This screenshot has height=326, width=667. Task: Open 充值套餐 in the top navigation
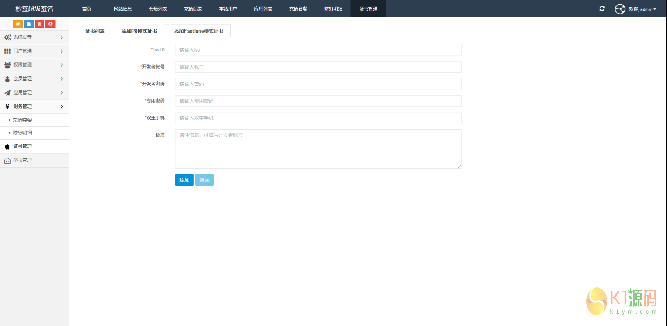298,9
